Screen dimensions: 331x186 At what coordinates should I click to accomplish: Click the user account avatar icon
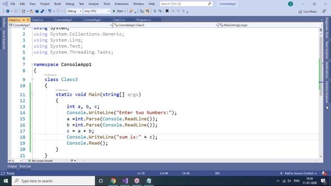(x=291, y=4)
